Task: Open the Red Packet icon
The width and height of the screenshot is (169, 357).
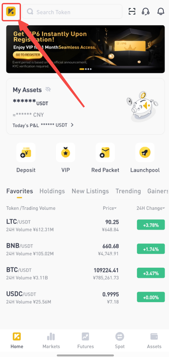Action: pos(105,152)
